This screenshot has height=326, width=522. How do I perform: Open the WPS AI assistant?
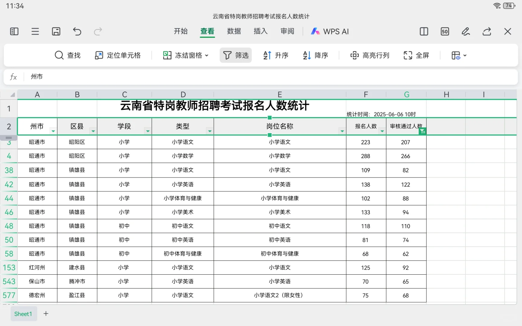tap(330, 31)
